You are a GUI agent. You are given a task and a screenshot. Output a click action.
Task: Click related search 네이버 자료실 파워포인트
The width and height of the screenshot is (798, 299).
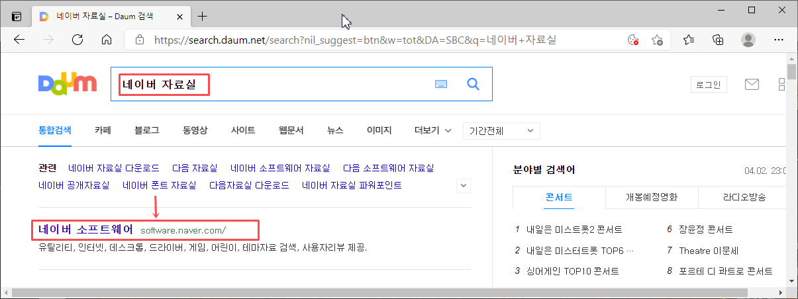(x=352, y=185)
